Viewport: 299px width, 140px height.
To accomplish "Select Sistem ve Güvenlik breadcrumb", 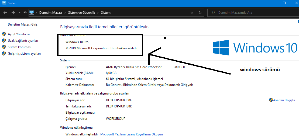I will coord(81,13).
